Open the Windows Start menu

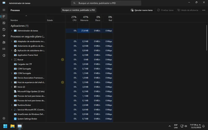[x=5, y=126]
